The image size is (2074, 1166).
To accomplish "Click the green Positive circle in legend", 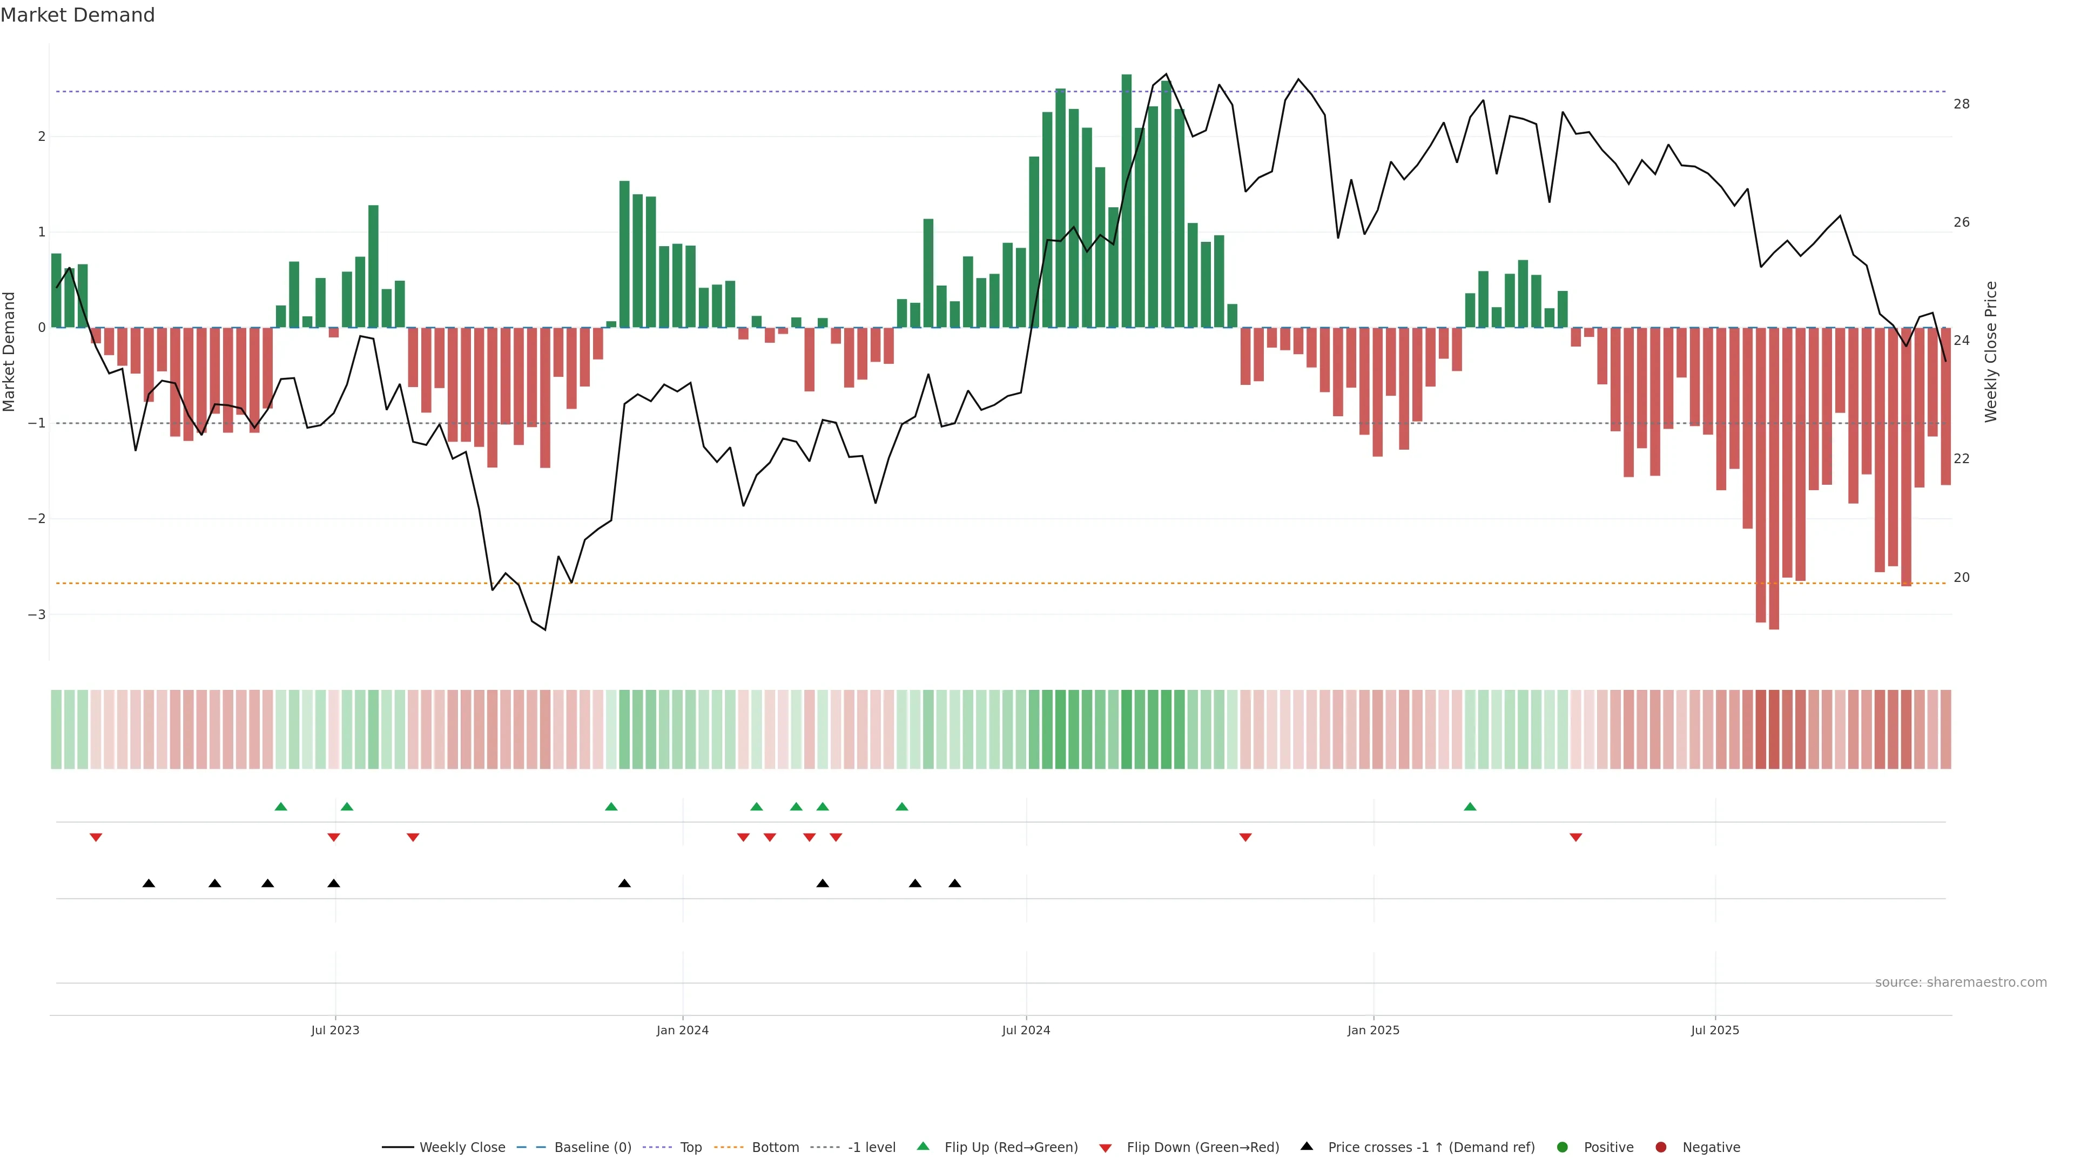I will click(x=1563, y=1147).
